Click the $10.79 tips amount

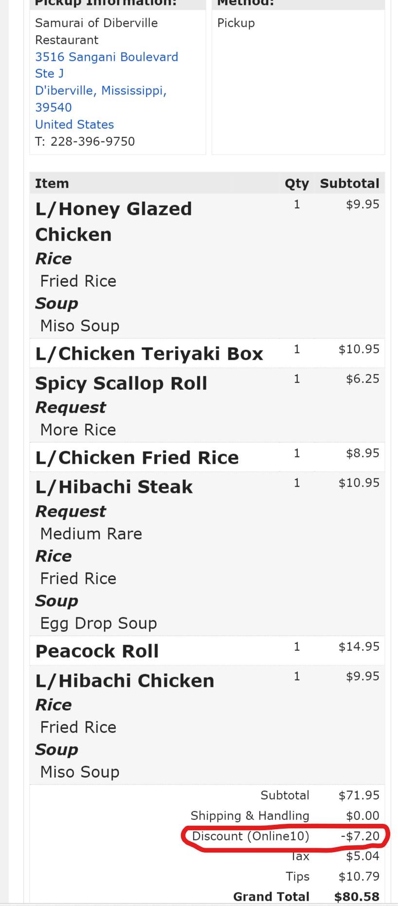pyautogui.click(x=359, y=876)
